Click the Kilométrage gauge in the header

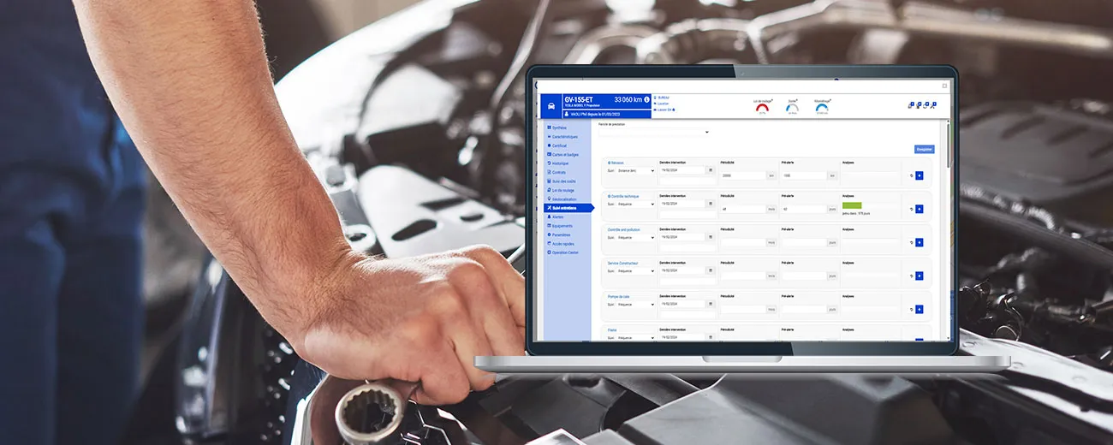point(822,108)
